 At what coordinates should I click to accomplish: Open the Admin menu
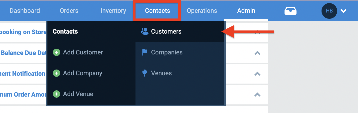(246, 11)
